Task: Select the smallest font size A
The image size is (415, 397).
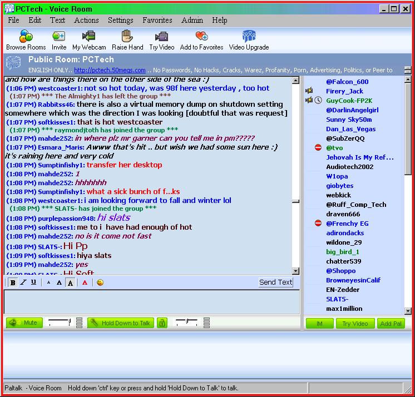Action: click(x=48, y=282)
